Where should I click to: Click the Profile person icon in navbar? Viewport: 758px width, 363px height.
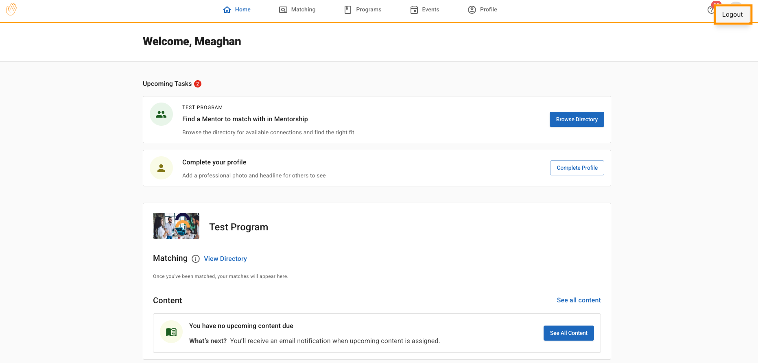coord(472,10)
